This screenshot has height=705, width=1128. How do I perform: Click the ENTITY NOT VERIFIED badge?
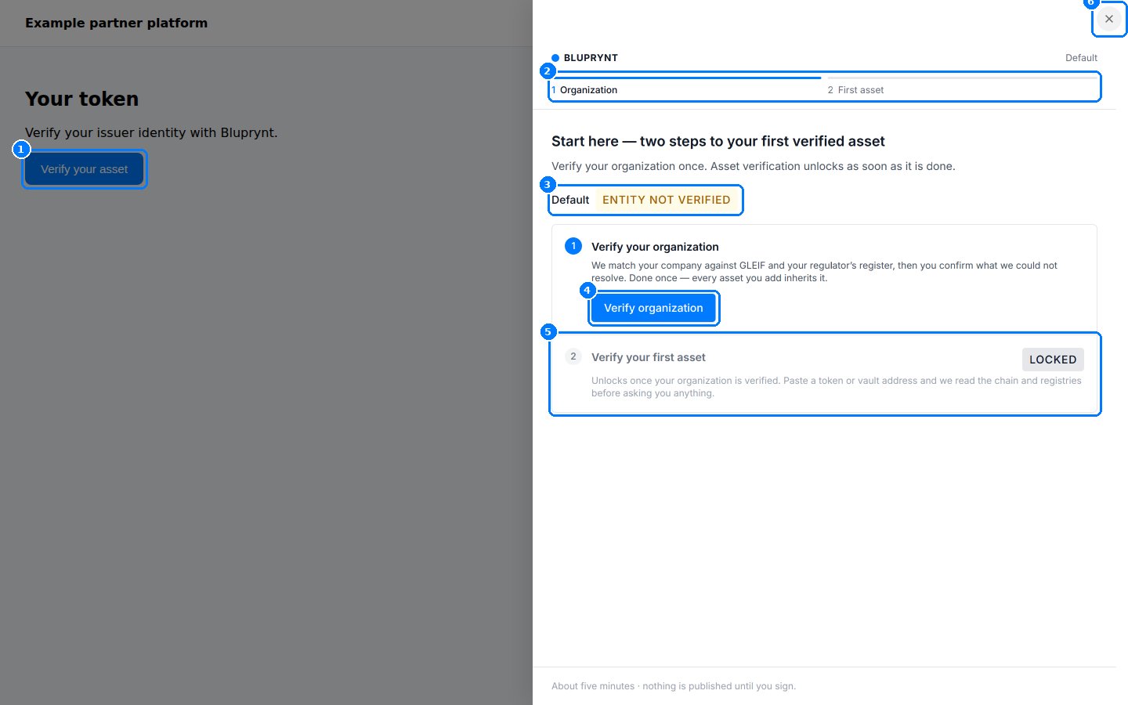coord(667,200)
